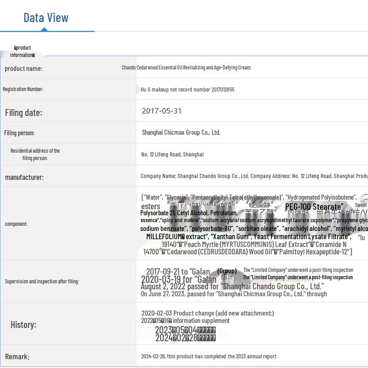Select the 2017-09-21 inspection entry
This screenshot has height=368, width=368.
tap(250, 271)
